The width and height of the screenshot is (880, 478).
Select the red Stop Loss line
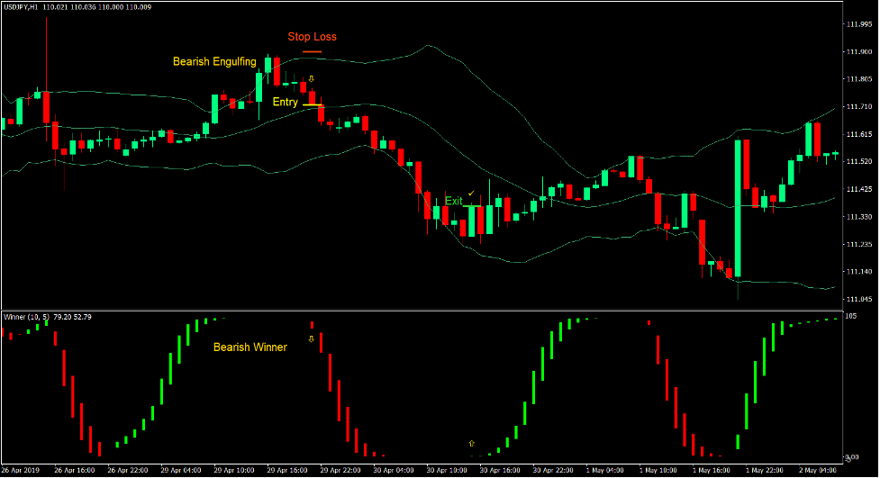(312, 52)
